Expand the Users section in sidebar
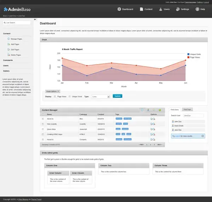Viewport: 212px width, 202px height. 6,66
